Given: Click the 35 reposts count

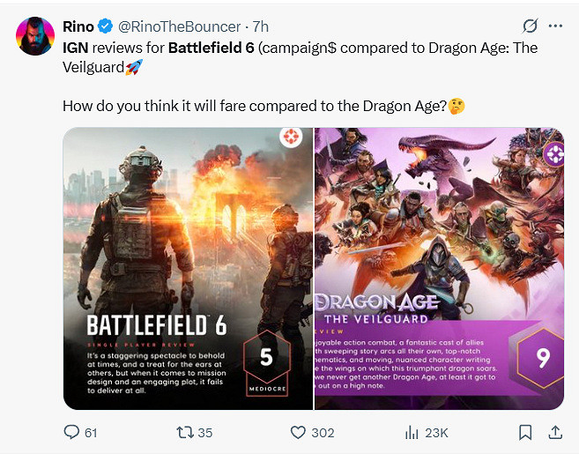Looking at the screenshot, I should click(x=205, y=432).
